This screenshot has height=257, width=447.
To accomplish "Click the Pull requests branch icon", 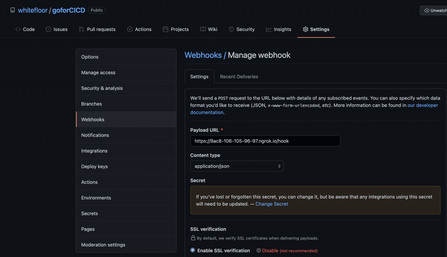I will [82, 29].
